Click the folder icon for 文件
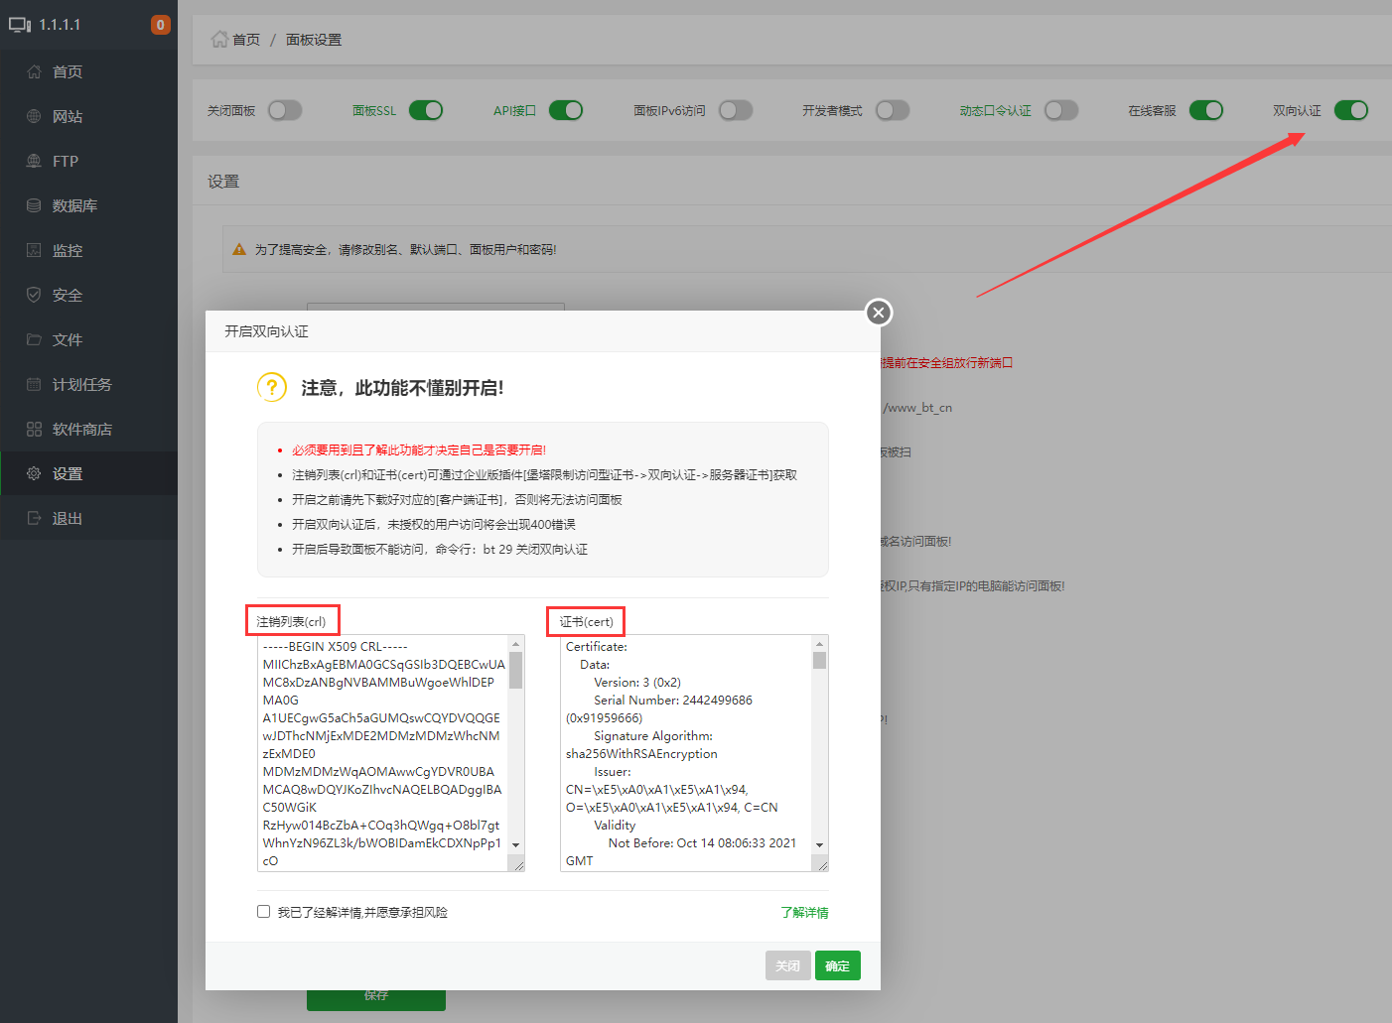Viewport: 1392px width, 1023px height. pyautogui.click(x=34, y=339)
